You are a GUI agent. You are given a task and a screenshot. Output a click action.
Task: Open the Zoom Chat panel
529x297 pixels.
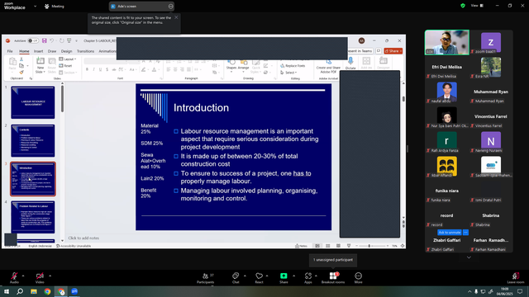click(236, 278)
